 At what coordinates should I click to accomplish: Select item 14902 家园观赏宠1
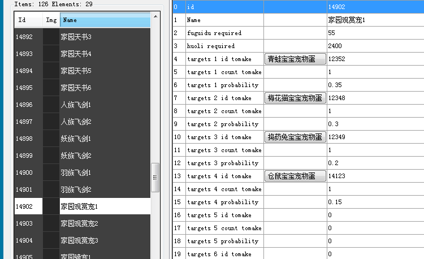coord(83,206)
